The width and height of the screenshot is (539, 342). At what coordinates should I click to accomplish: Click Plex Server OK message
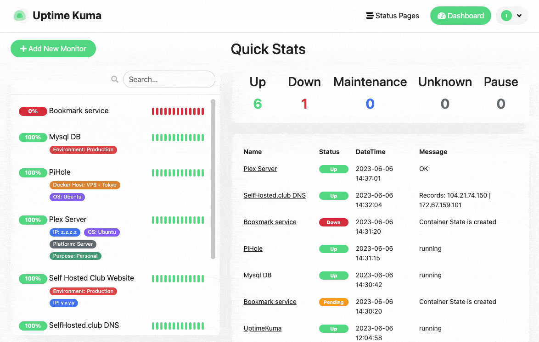(423, 169)
